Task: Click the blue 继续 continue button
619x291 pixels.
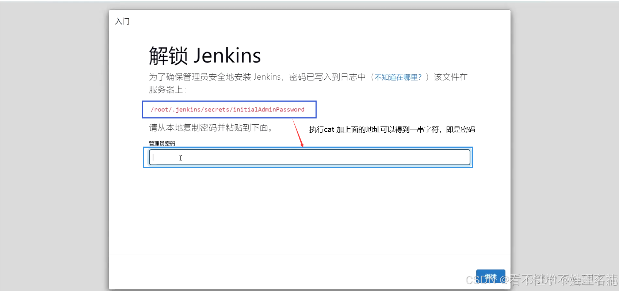Action: coord(490,277)
